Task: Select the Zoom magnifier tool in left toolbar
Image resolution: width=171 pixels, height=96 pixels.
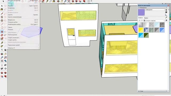Action: [x=2, y=57]
